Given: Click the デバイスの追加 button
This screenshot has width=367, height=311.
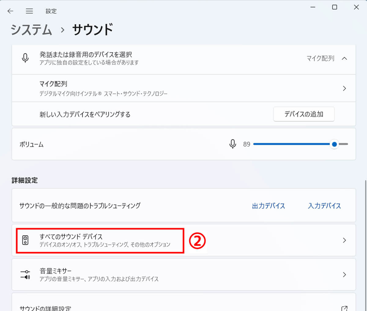Looking at the screenshot, I should tap(304, 114).
